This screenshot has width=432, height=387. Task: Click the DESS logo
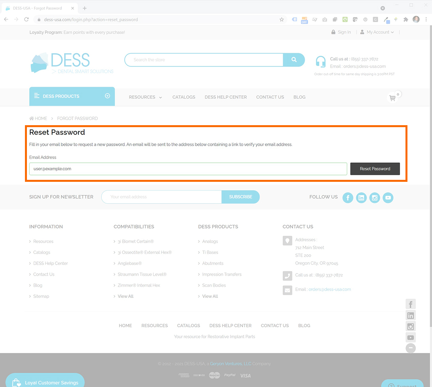pyautogui.click(x=72, y=63)
